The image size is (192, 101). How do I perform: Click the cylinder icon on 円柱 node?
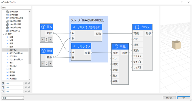(x=116, y=47)
